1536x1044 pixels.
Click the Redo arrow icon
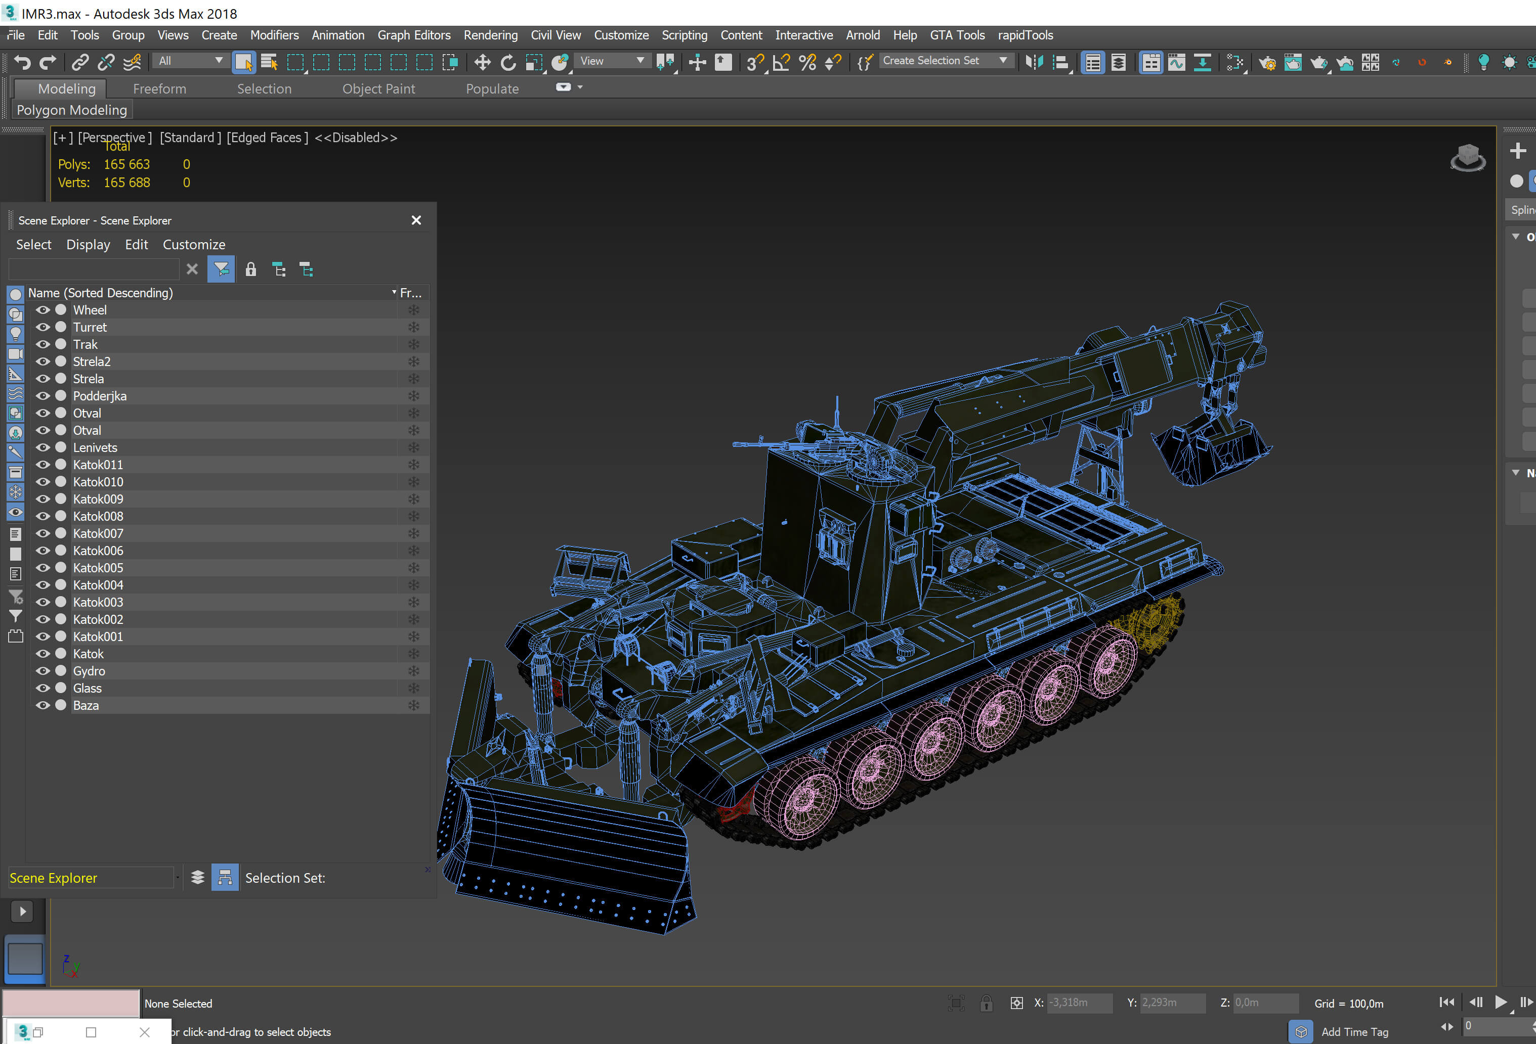[48, 63]
